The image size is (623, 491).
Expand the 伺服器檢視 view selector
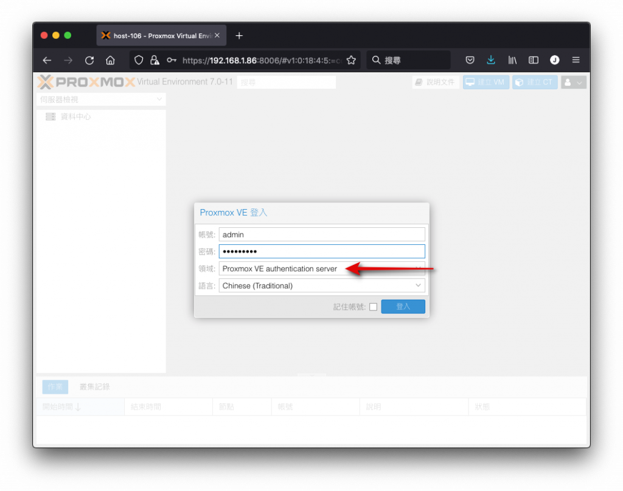coord(102,99)
